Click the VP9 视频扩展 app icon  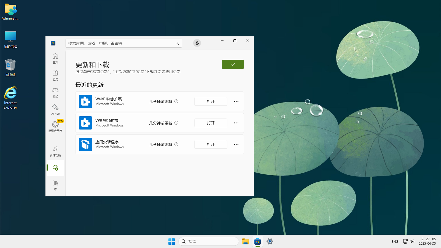coord(85,123)
